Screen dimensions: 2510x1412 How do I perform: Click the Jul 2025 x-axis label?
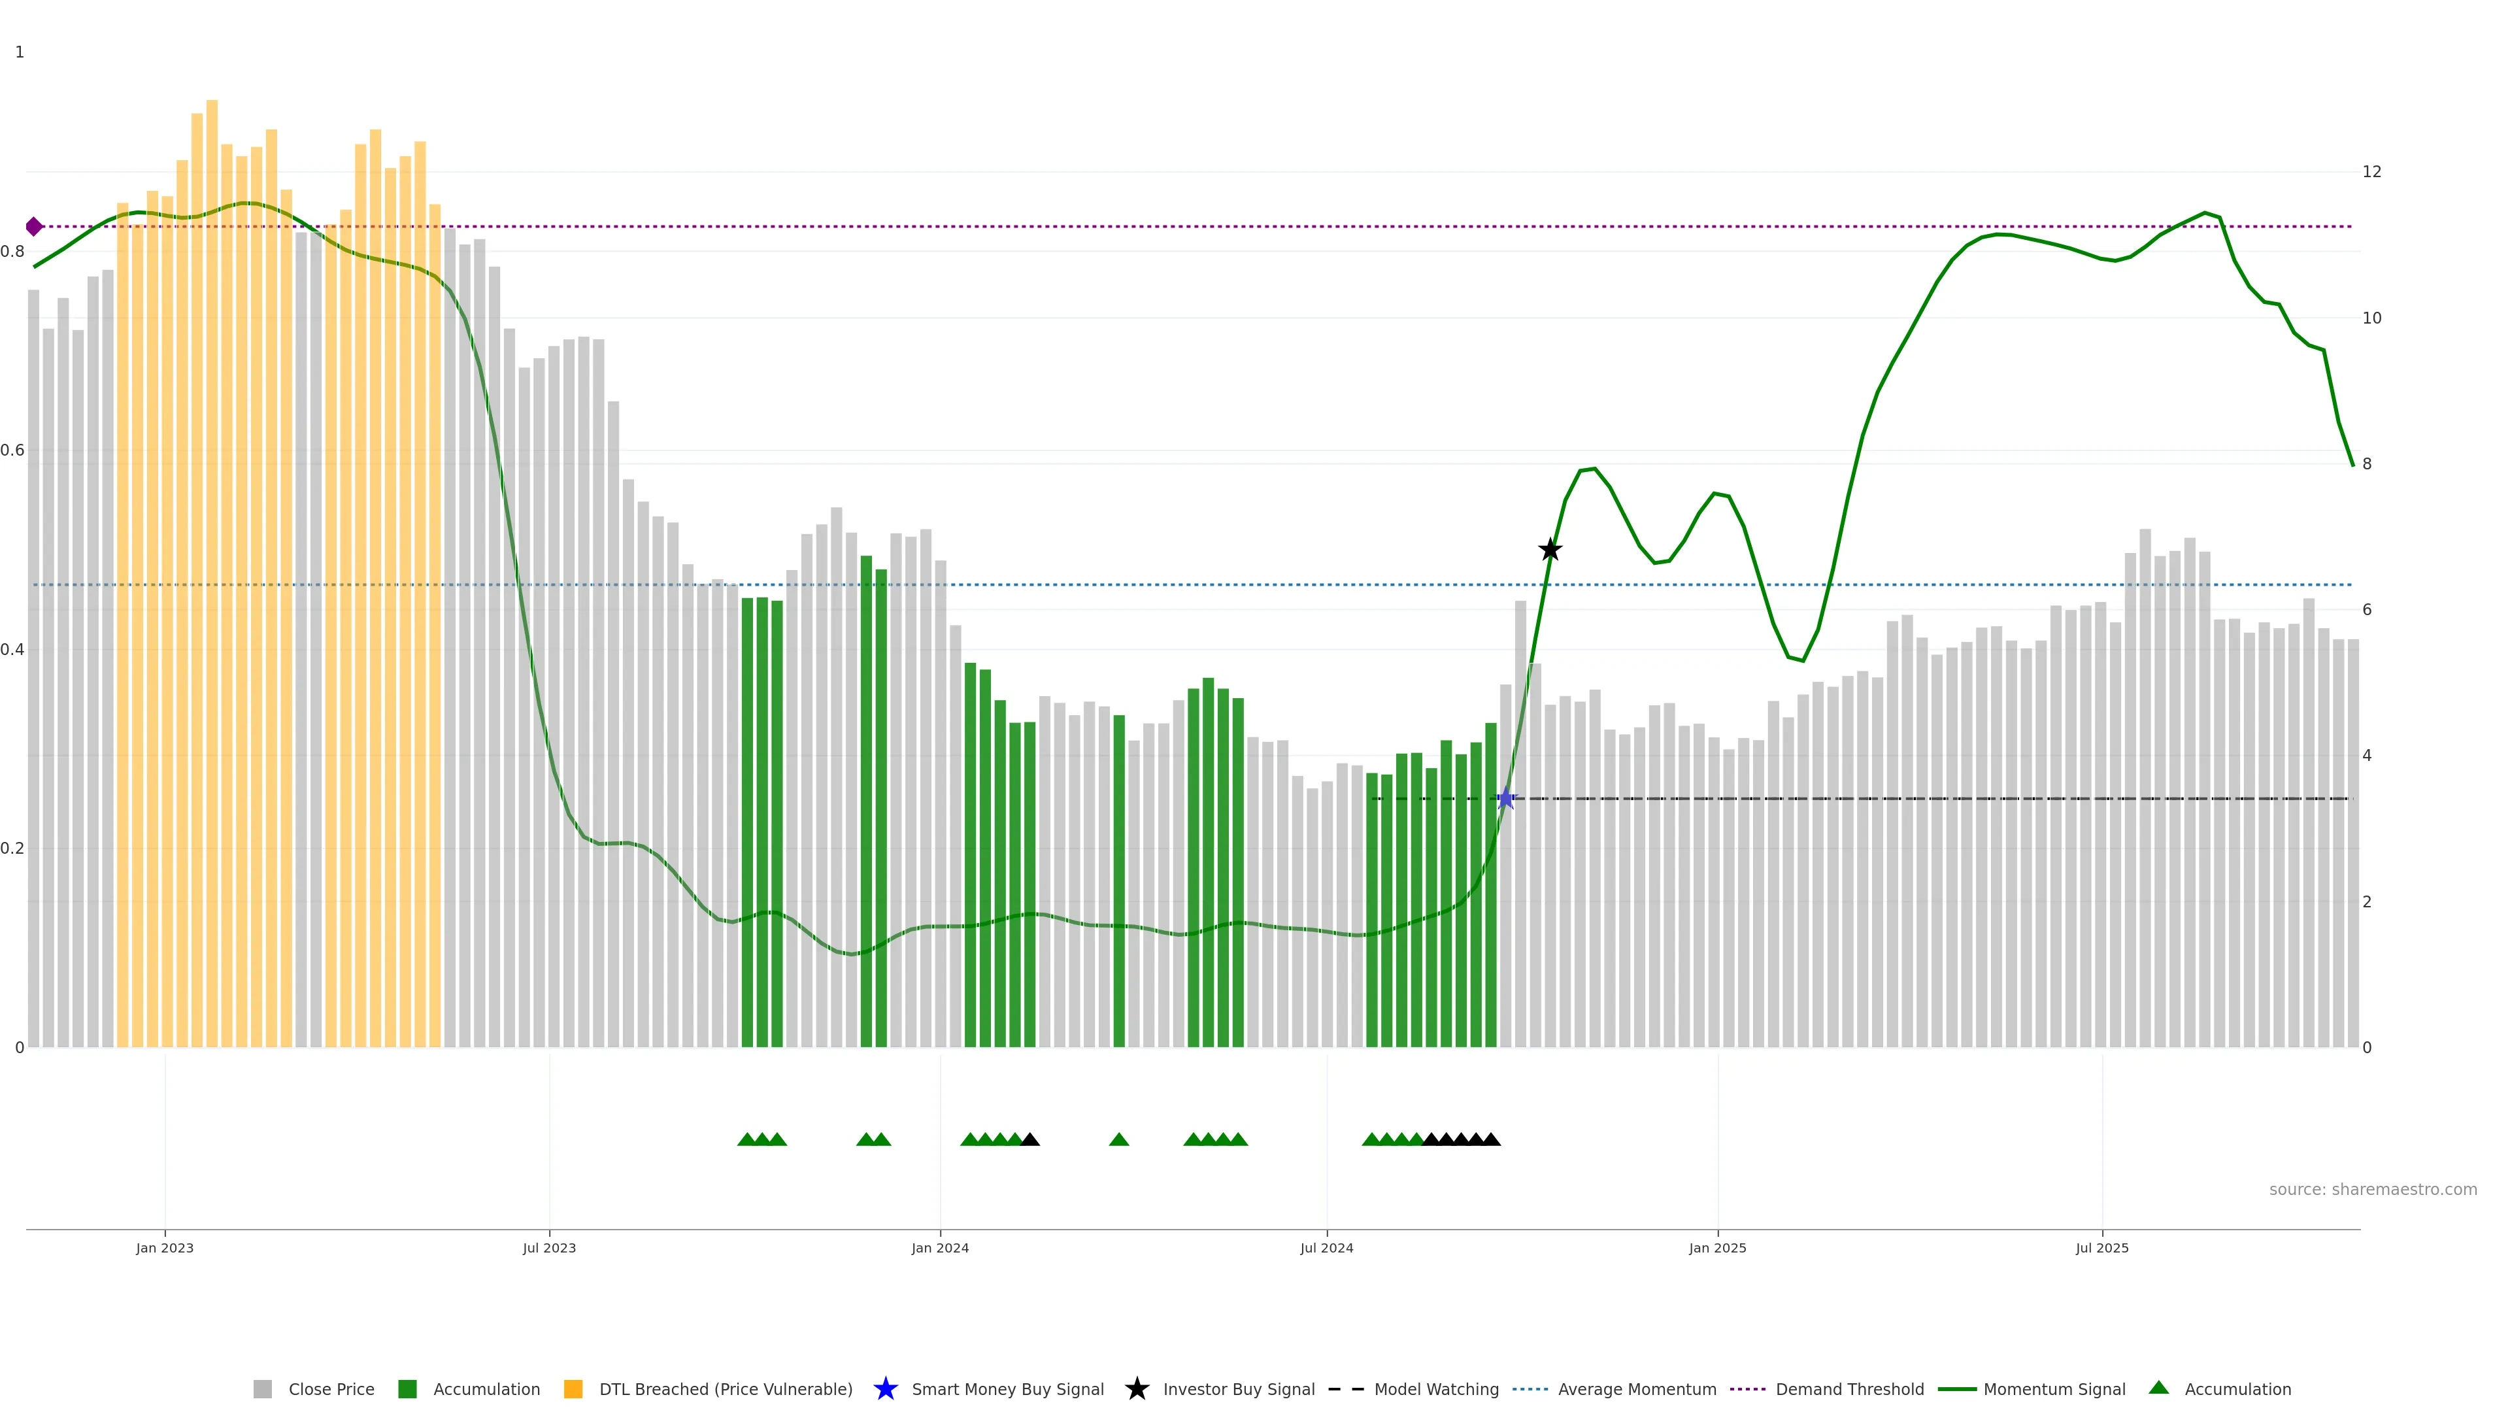(x=2101, y=1249)
